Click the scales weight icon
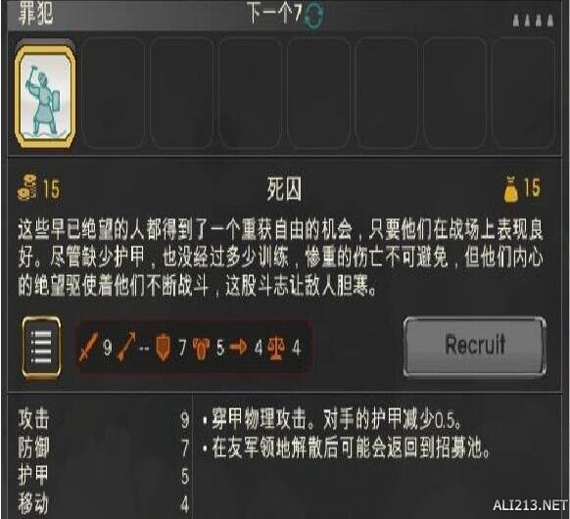 coord(276,348)
